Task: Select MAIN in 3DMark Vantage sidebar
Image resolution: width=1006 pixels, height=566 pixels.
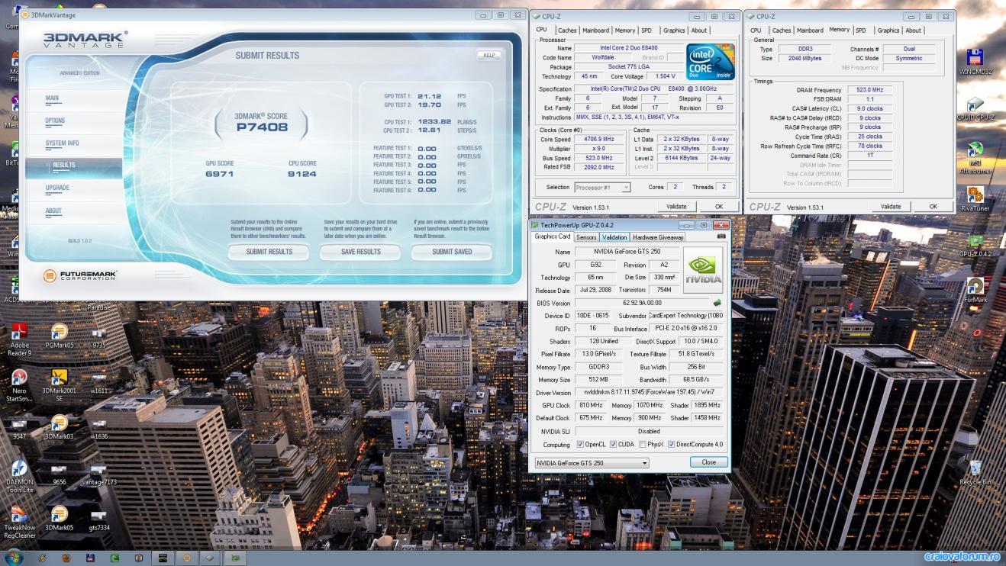Action: click(x=53, y=98)
